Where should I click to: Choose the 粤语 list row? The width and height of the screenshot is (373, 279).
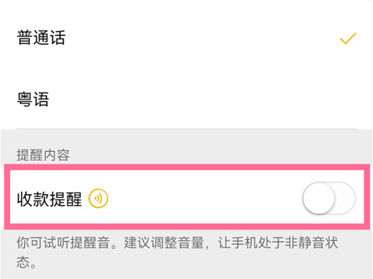pyautogui.click(x=186, y=99)
